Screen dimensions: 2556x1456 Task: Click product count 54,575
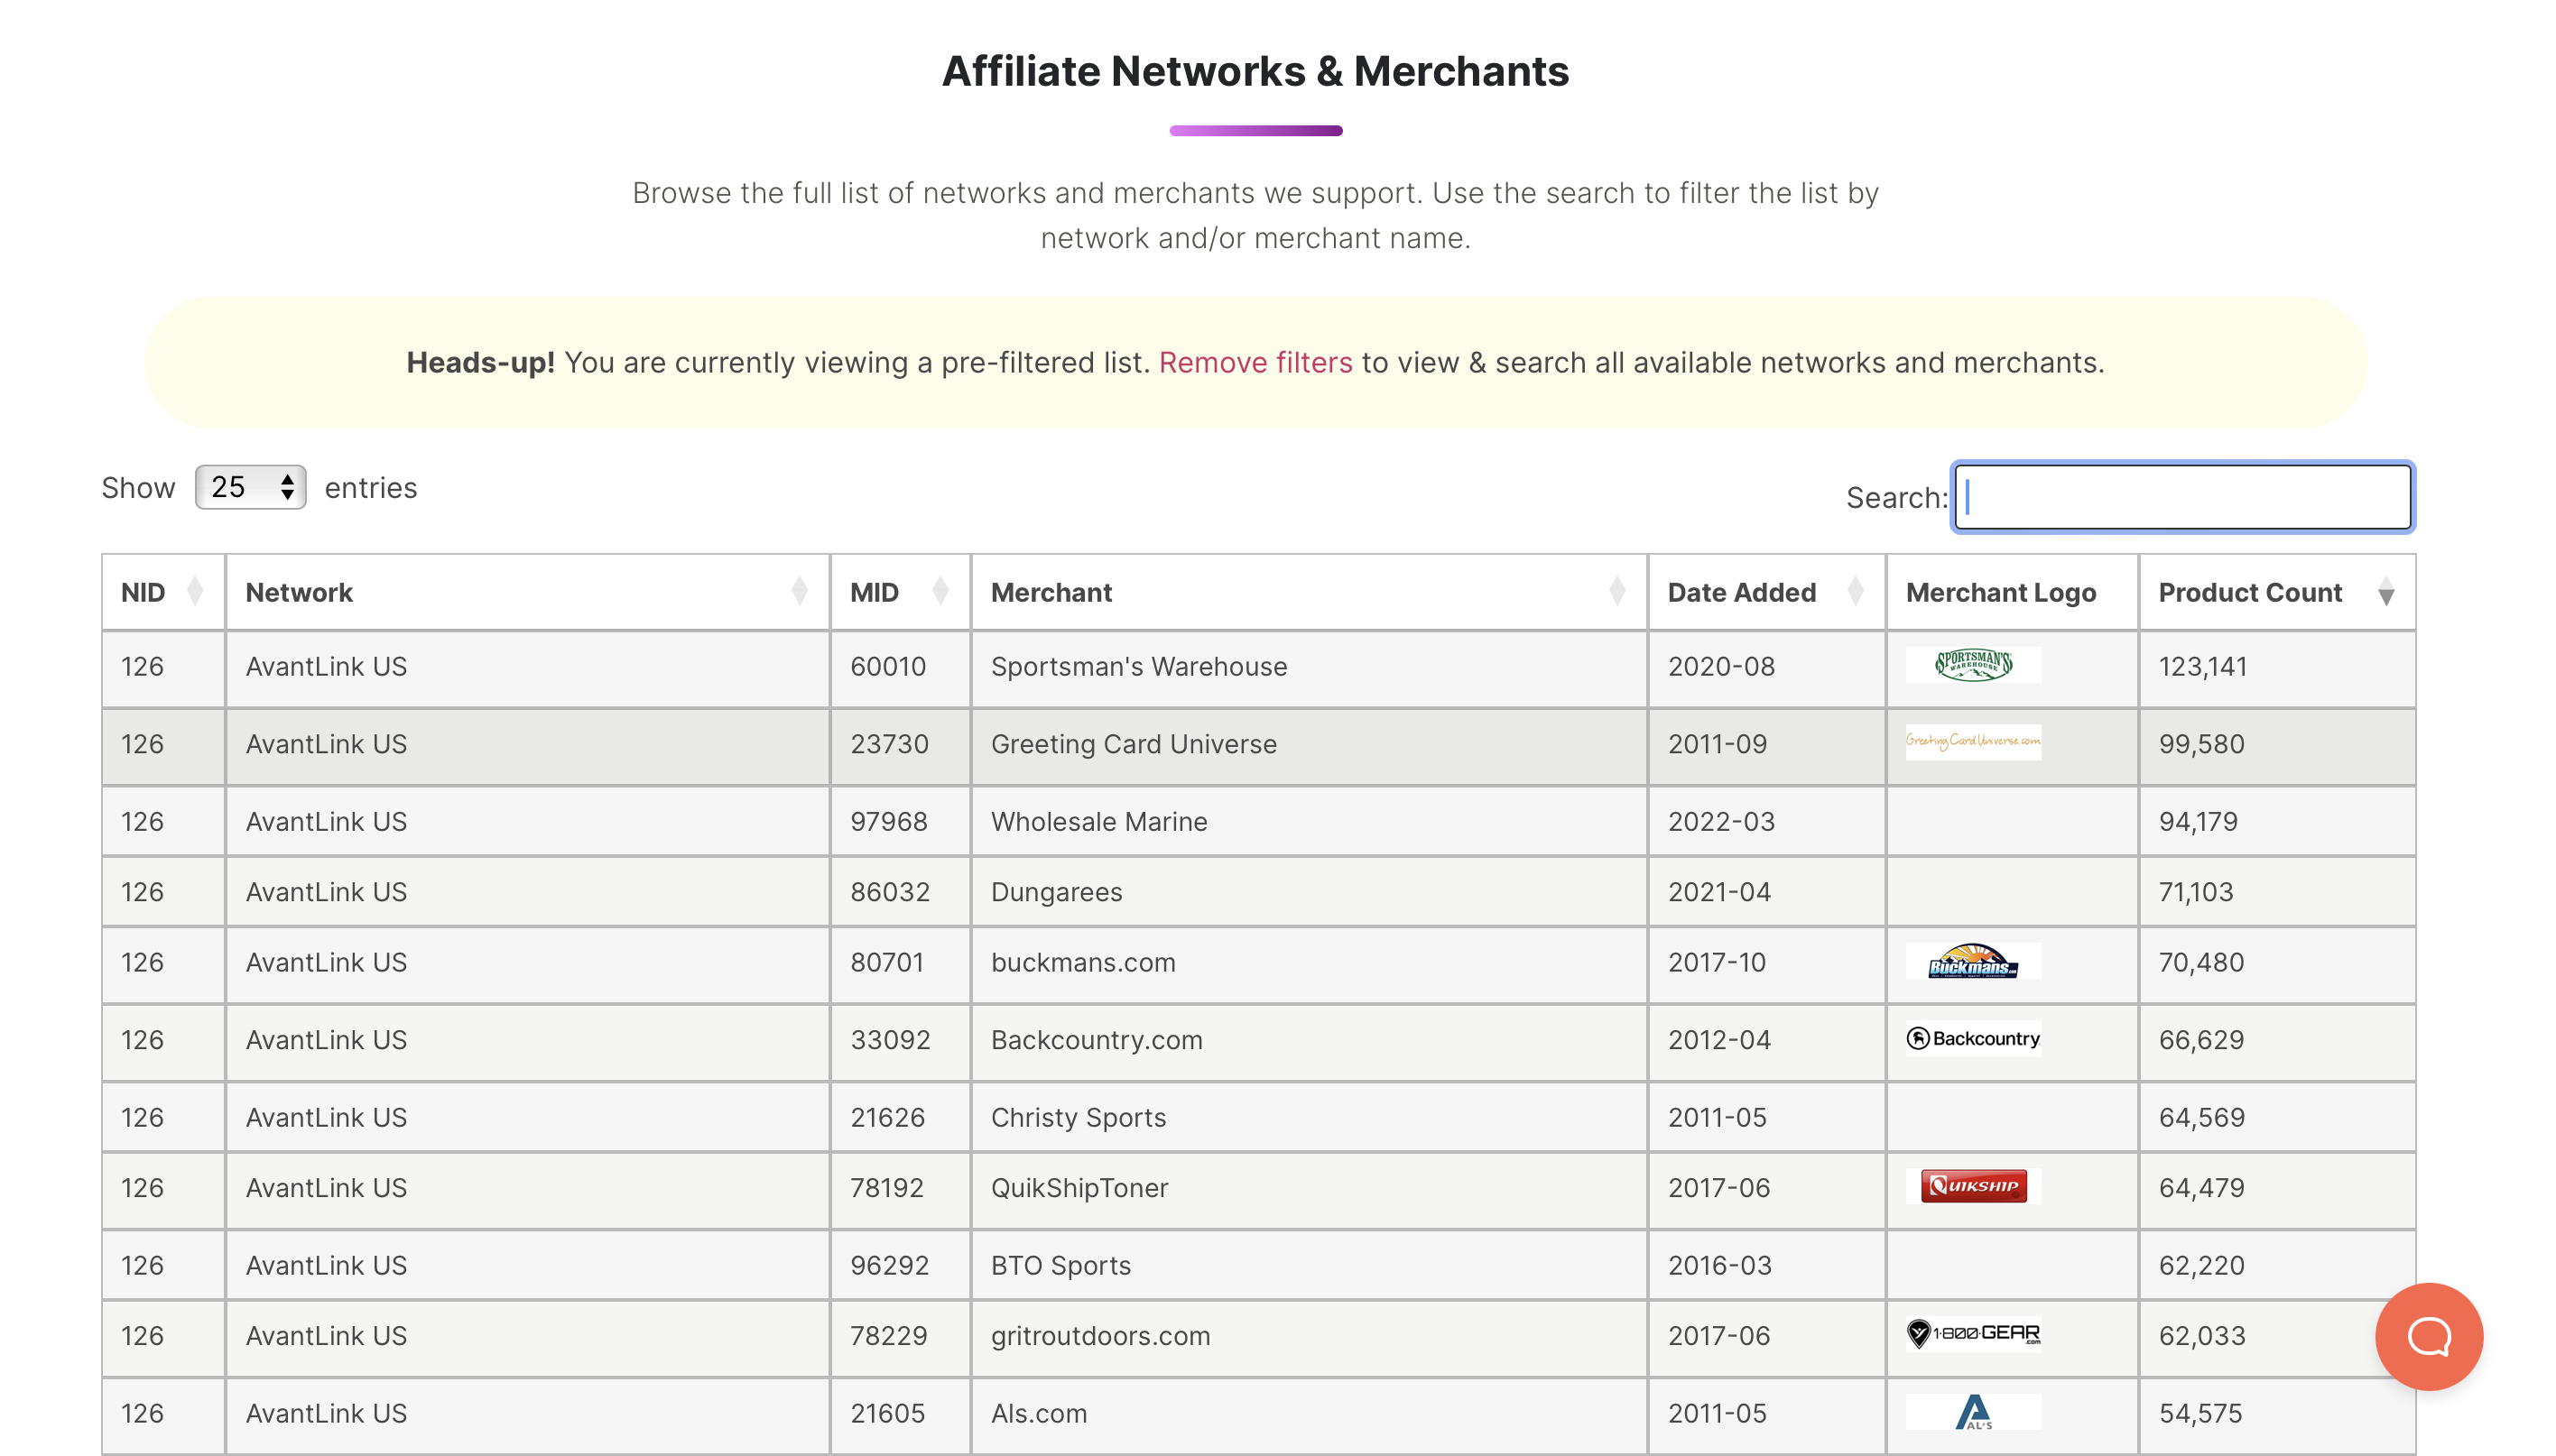2199,1413
